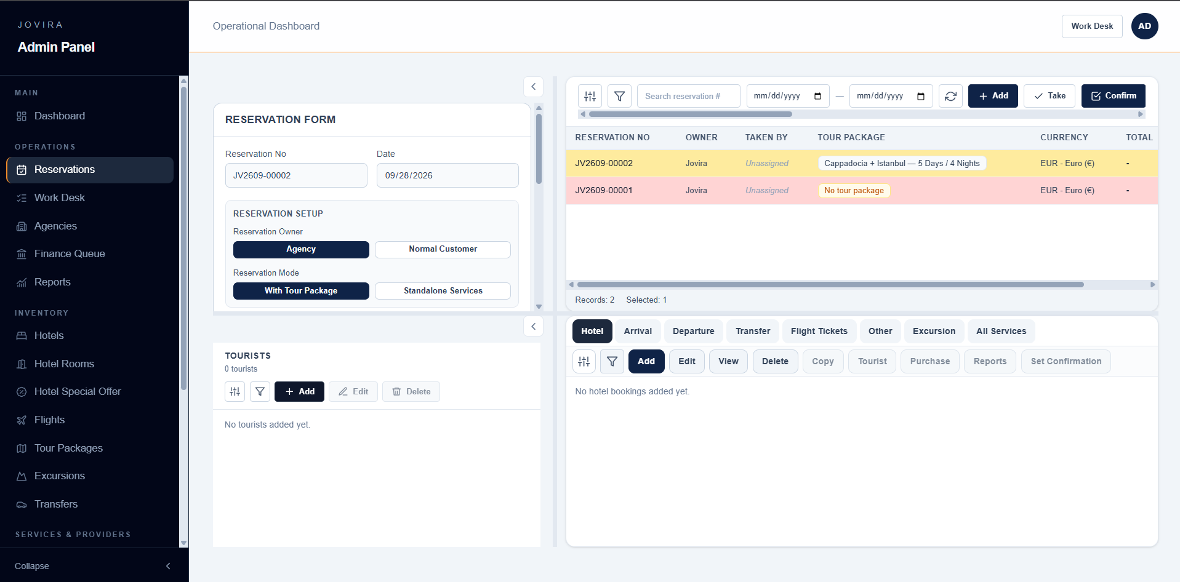Click the tourists filter icon
Viewport: 1180px width, 582px height.
pyautogui.click(x=260, y=392)
